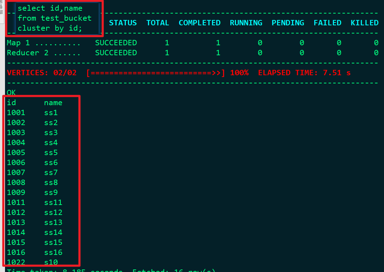Click name value ss13
384x272 pixels.
click(x=53, y=222)
